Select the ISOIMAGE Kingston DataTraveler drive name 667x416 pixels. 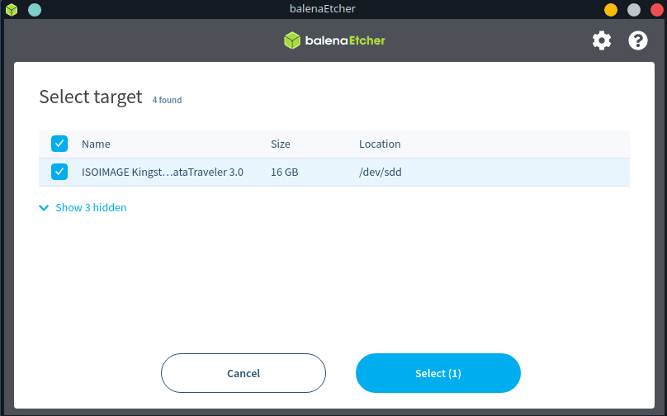click(162, 172)
